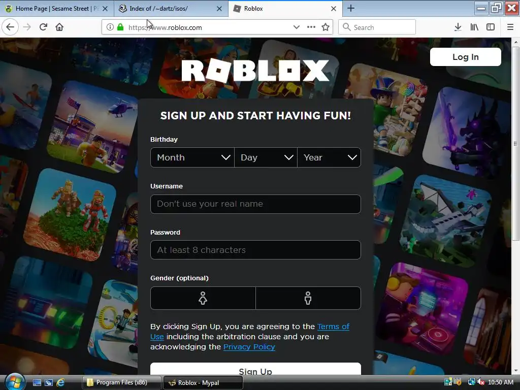
Task: Click Show Desktop in quick launch
Action: 37,383
